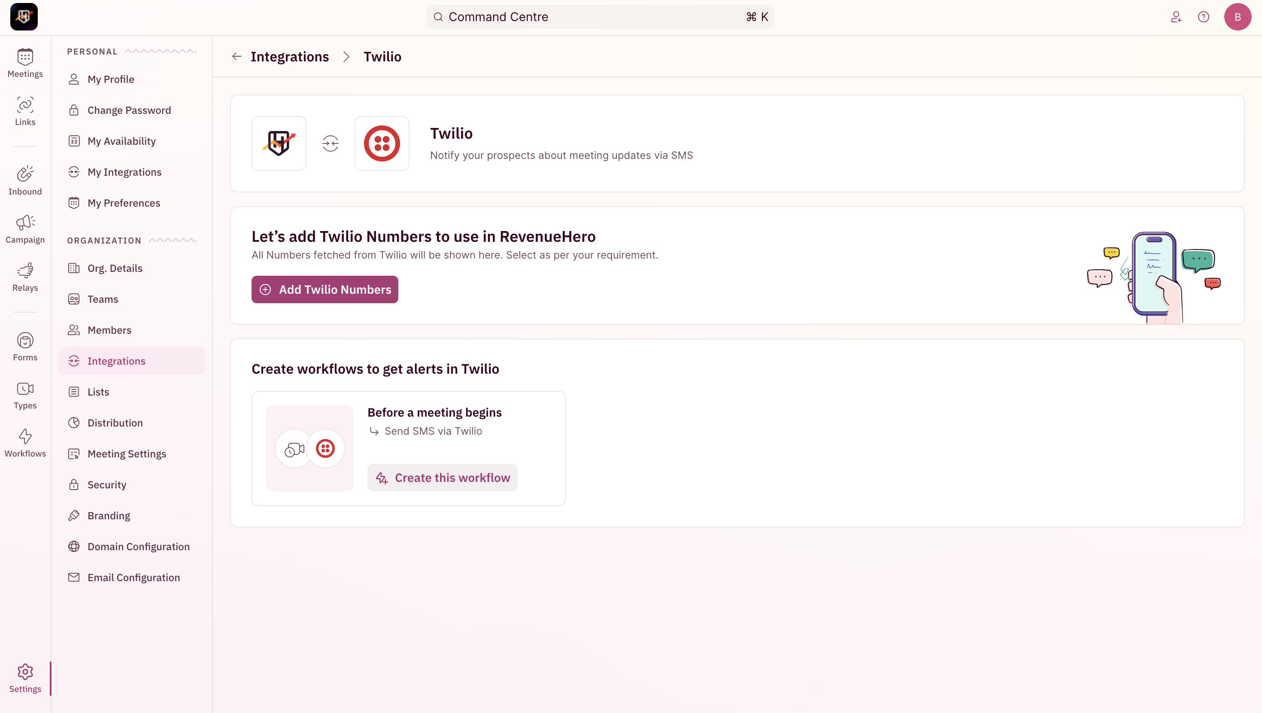Open Security settings
This screenshot has width=1262, height=713.
tap(132, 484)
